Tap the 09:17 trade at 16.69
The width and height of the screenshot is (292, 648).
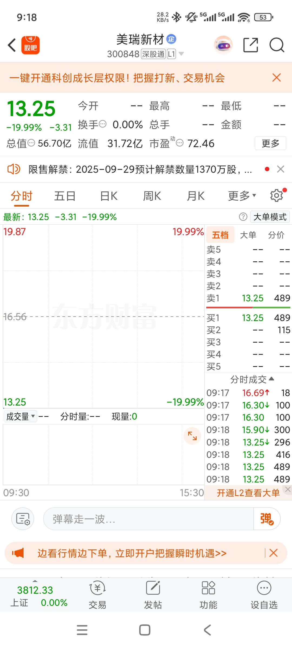[248, 393]
